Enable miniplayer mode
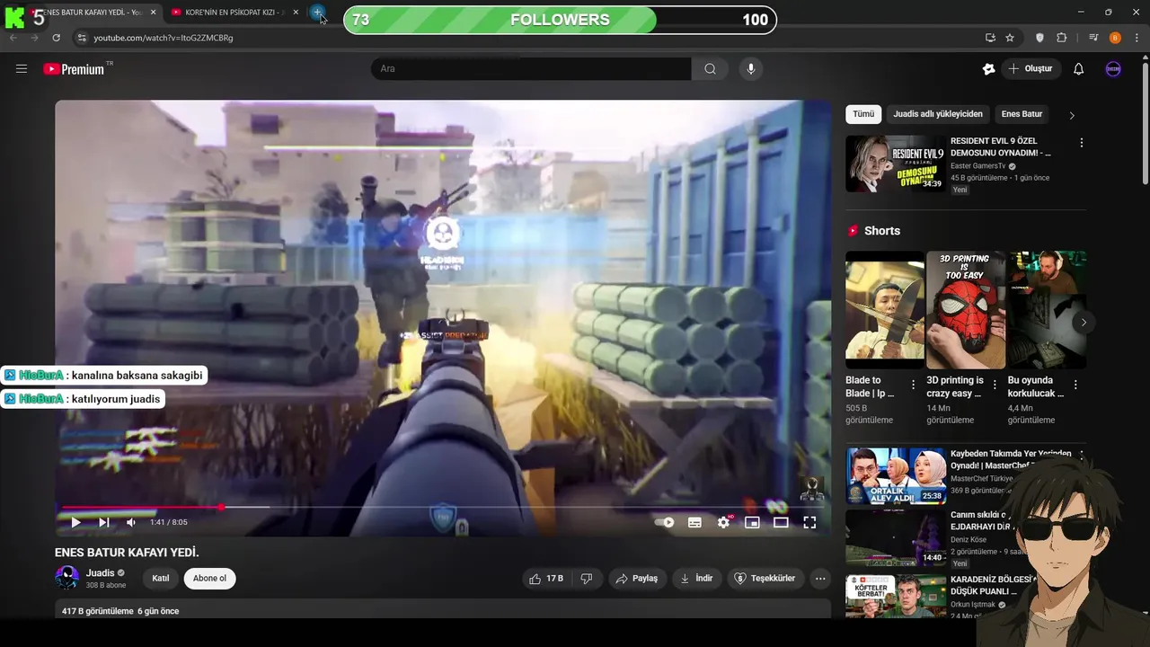1150x647 pixels. (x=752, y=522)
